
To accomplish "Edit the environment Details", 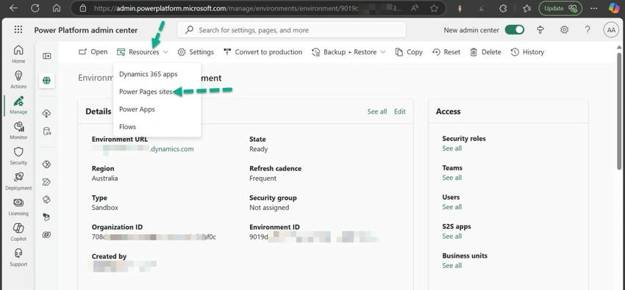I will pyautogui.click(x=400, y=112).
